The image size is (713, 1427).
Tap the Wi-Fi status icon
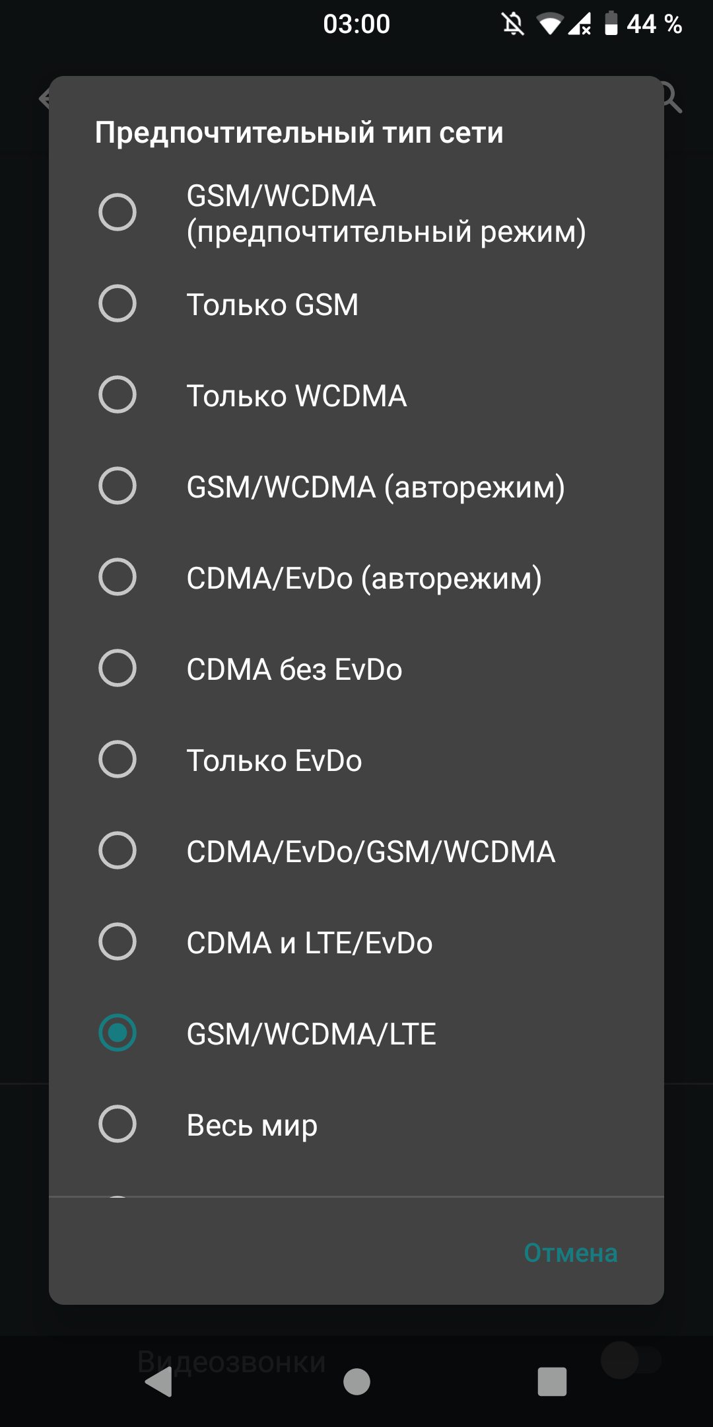click(x=549, y=24)
